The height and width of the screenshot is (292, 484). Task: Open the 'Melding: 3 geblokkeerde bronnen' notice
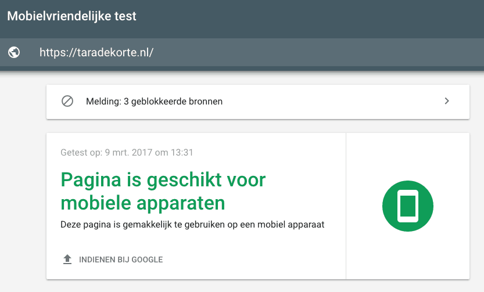[x=154, y=102]
